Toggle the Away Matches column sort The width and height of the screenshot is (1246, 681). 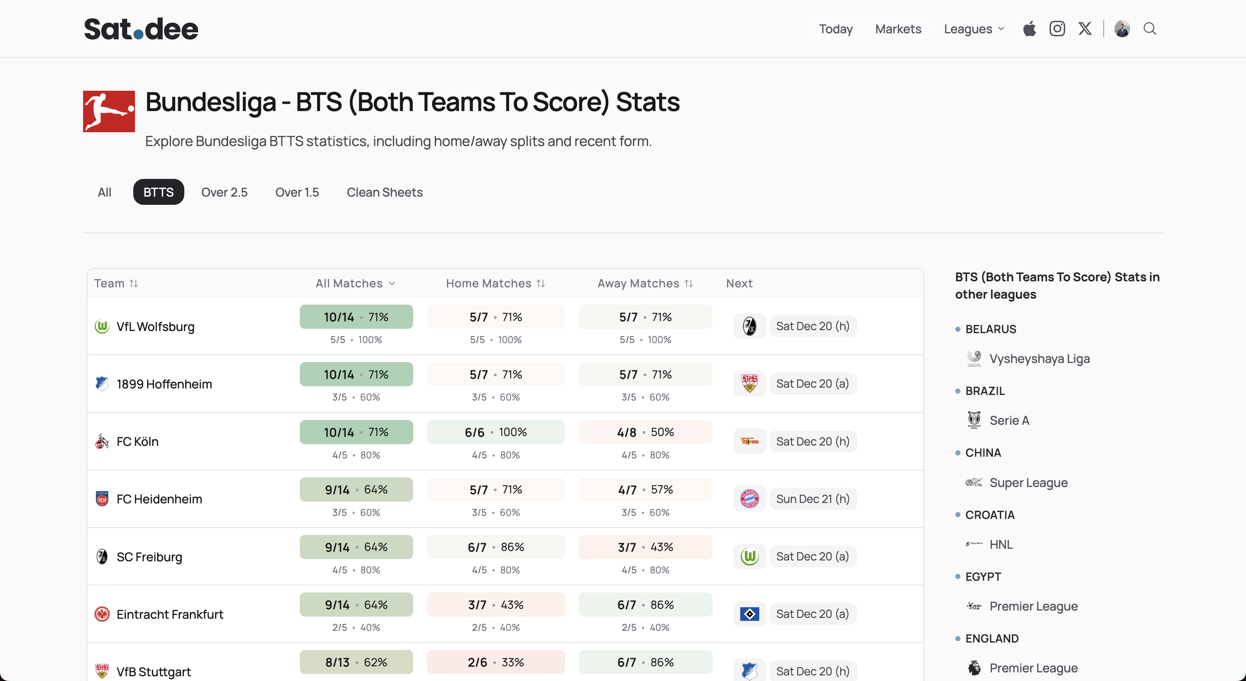(689, 283)
